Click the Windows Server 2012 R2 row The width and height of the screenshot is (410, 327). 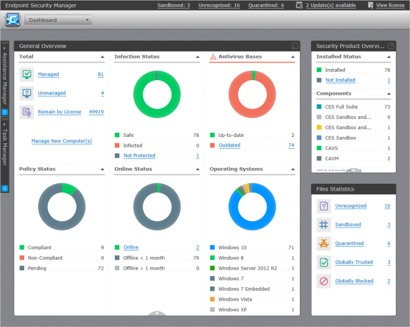[252, 269]
